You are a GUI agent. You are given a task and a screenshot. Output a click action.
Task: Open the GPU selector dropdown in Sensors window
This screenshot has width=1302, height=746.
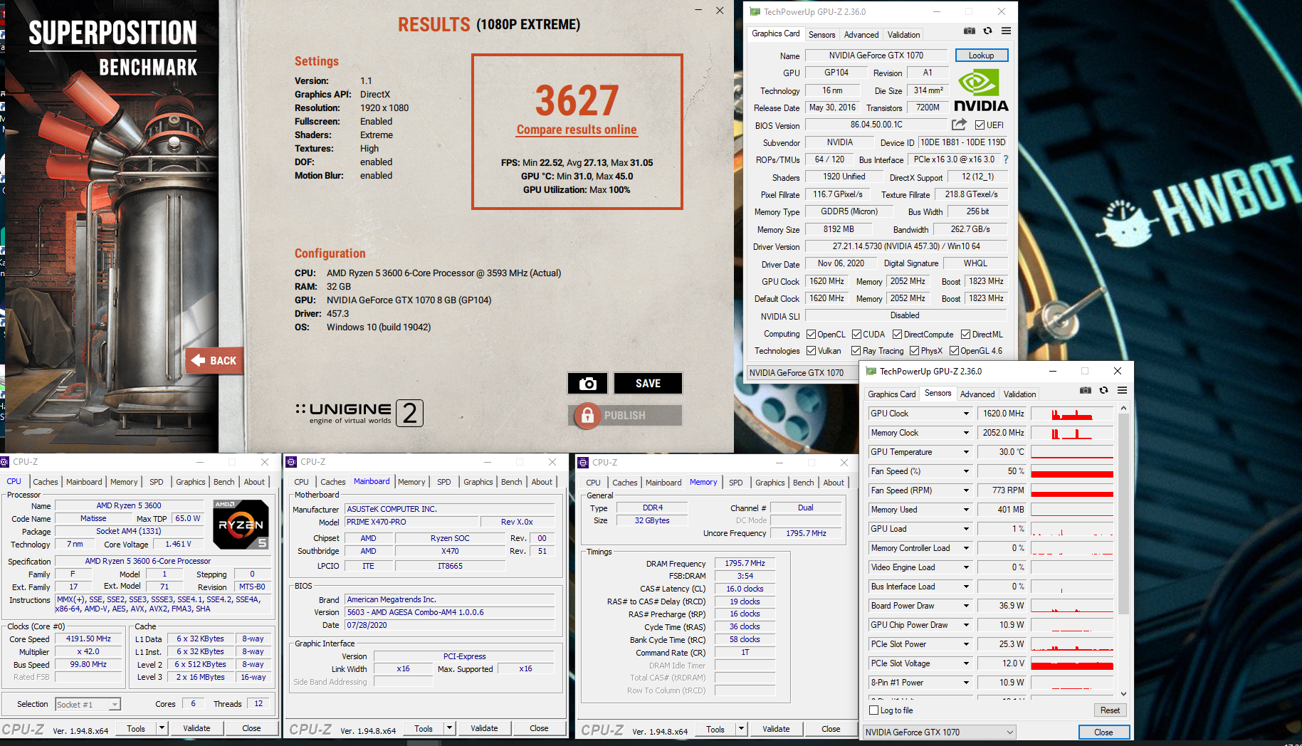click(x=939, y=732)
